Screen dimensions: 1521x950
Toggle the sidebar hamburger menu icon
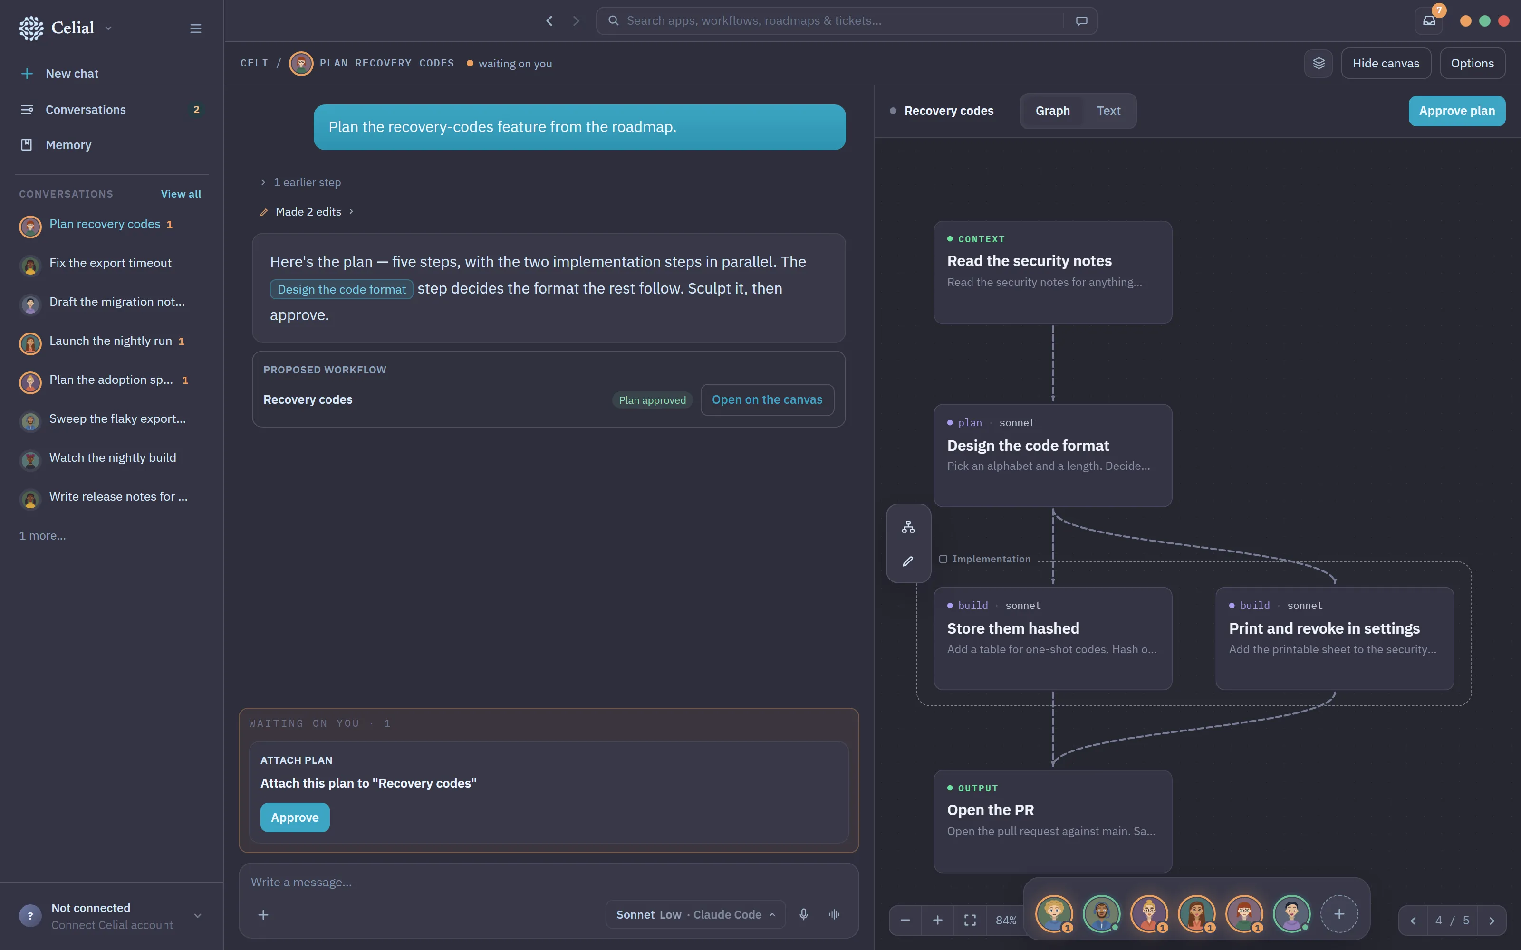(x=195, y=28)
